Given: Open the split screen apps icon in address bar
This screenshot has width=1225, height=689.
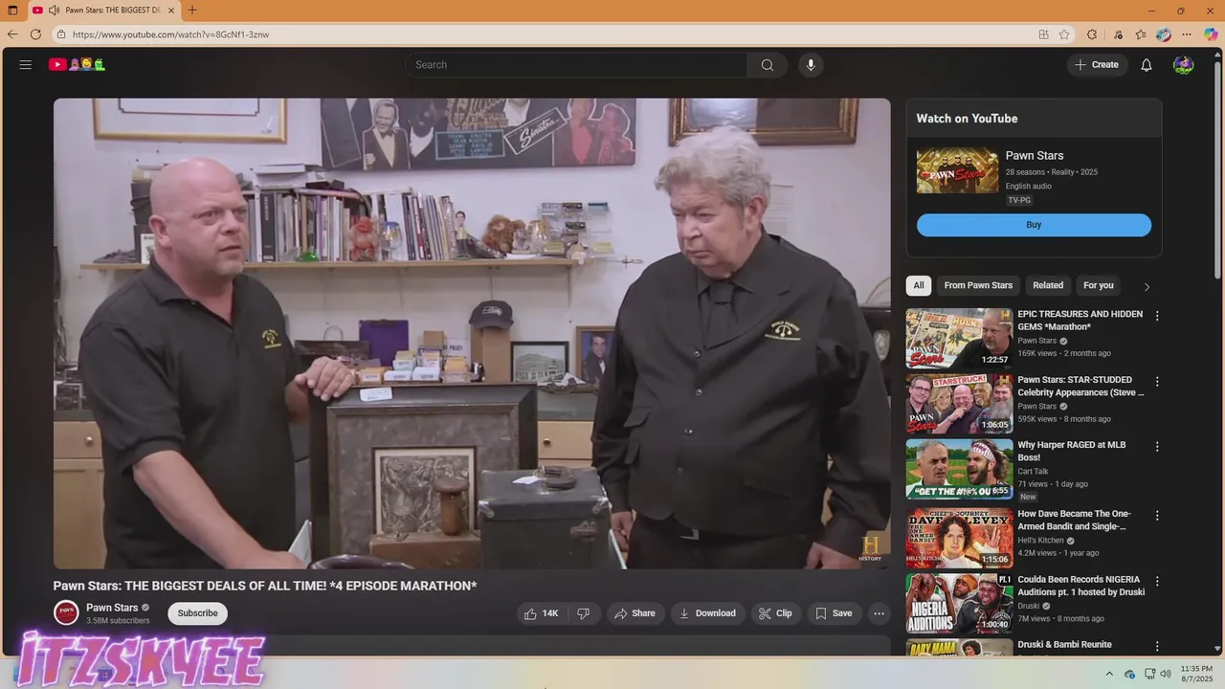Looking at the screenshot, I should coord(1043,34).
